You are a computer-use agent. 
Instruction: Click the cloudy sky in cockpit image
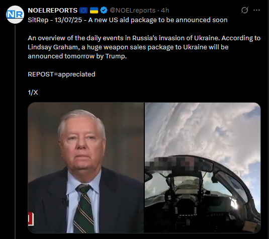point(203,129)
